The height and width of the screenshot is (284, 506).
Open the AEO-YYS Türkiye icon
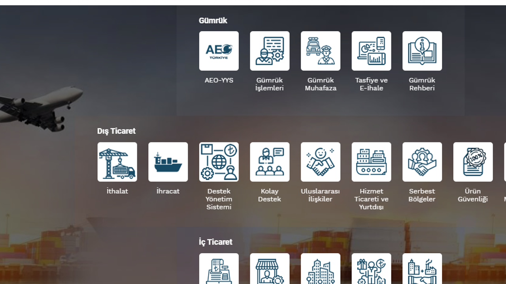pyautogui.click(x=219, y=51)
